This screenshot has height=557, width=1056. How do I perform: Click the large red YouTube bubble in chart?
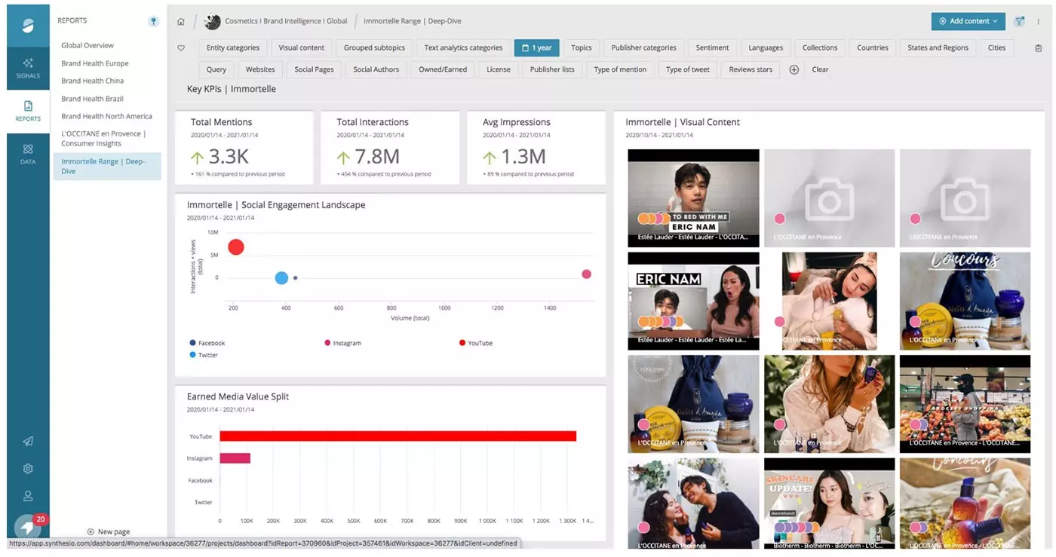[236, 247]
